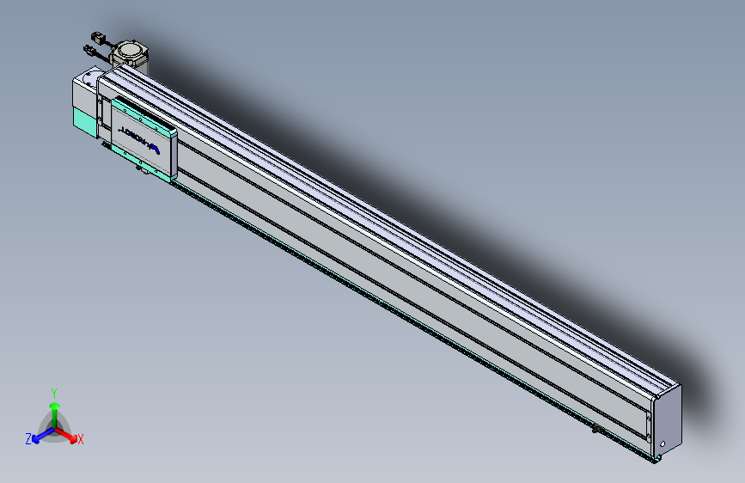Select the end cap plate on the rail's far end
Image resolution: width=745 pixels, height=483 pixels.
pos(668,422)
